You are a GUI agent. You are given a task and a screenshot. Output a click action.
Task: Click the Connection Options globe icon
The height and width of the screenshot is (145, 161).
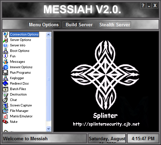pos(5,34)
